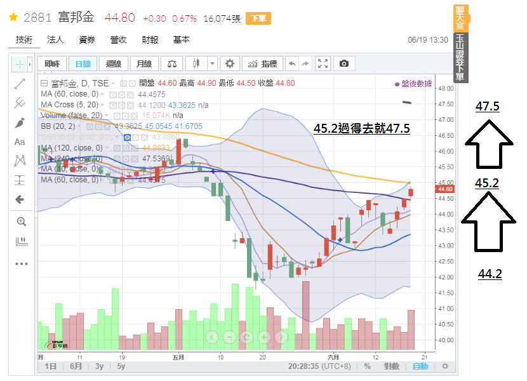Toggle visibility of MA (120, close, 0)
Viewport: 527px width, 381px height.
[x=117, y=148]
